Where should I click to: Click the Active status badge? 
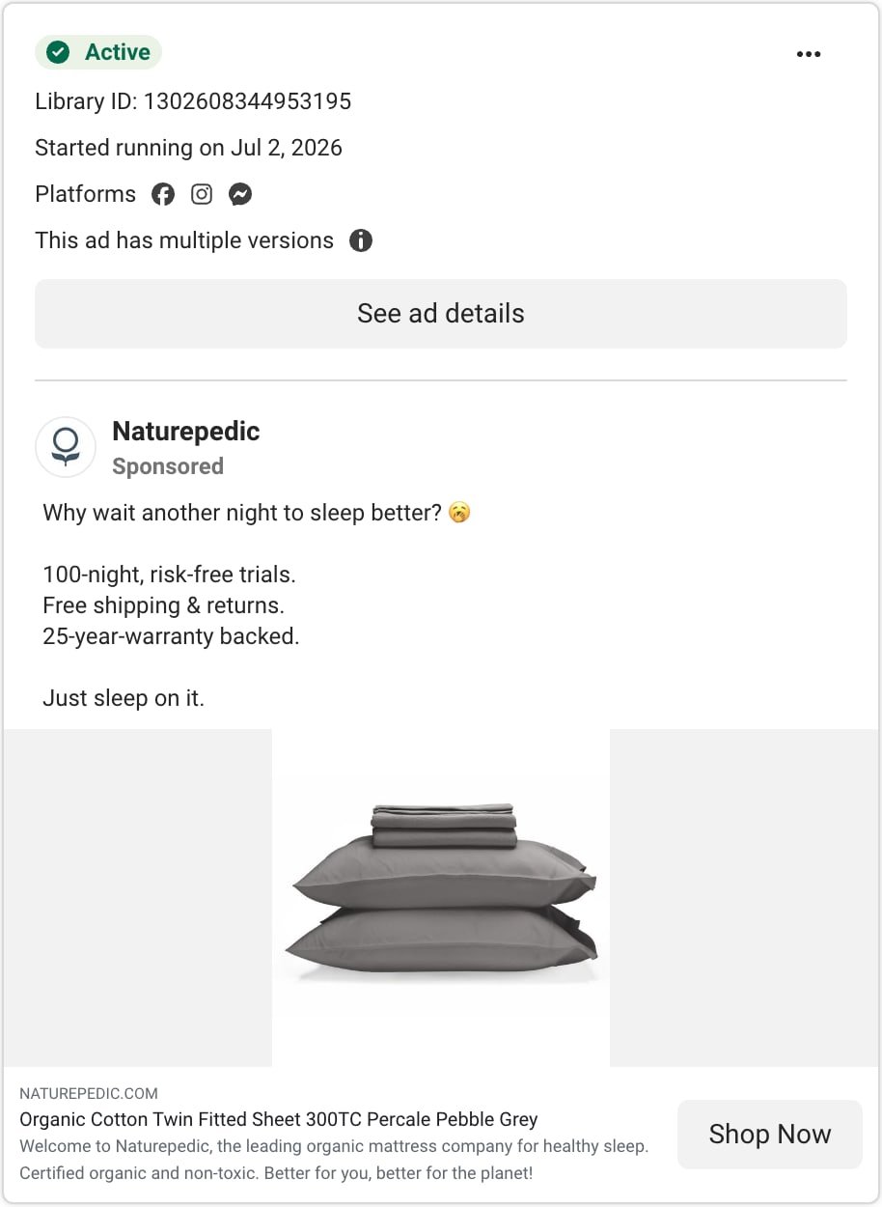98,52
